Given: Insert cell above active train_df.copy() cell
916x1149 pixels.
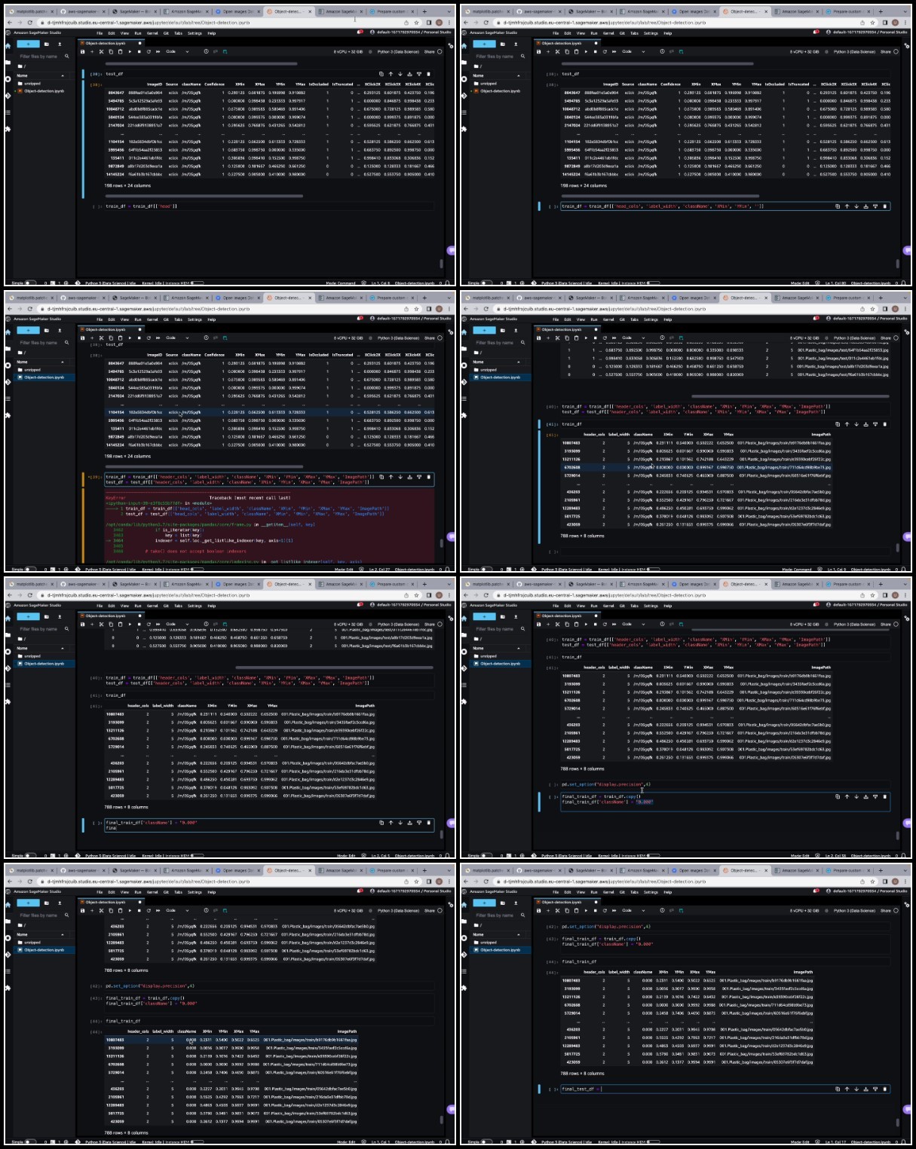Looking at the screenshot, I should [x=866, y=796].
